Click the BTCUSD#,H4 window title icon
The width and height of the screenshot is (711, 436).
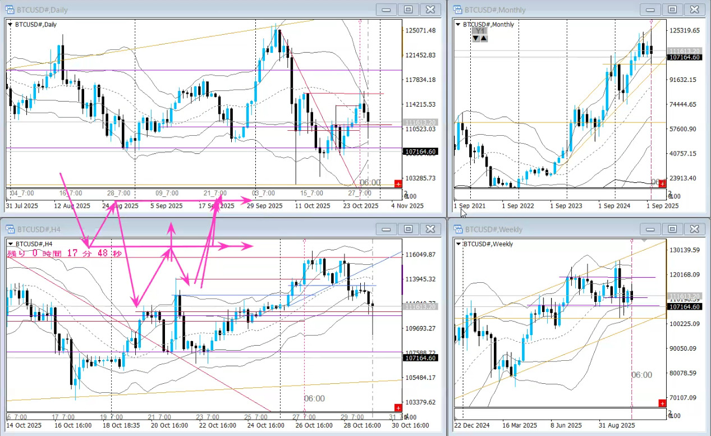[x=11, y=229]
